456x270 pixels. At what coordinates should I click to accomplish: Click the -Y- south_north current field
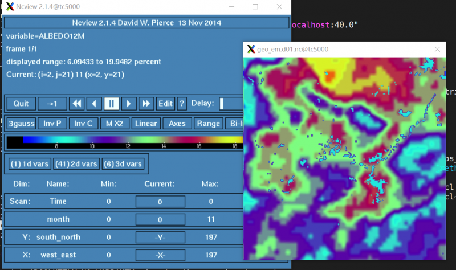tap(160, 236)
